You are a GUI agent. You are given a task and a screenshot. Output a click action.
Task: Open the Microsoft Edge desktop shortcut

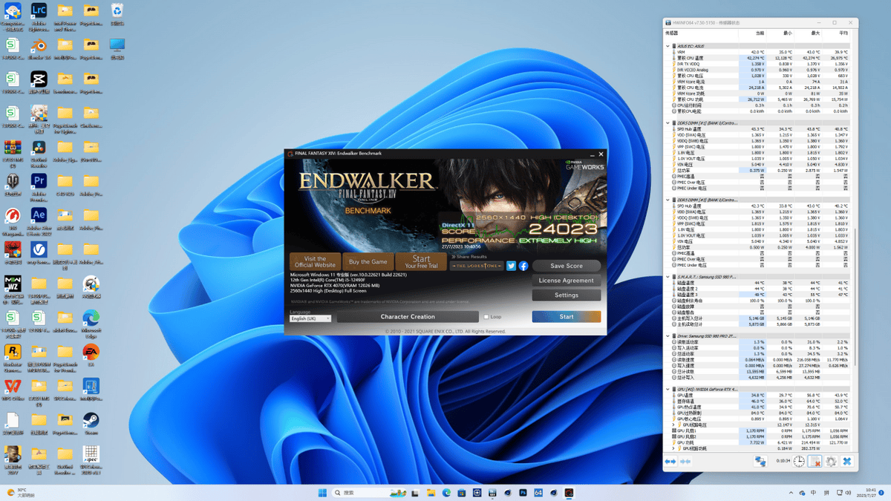coord(91,323)
